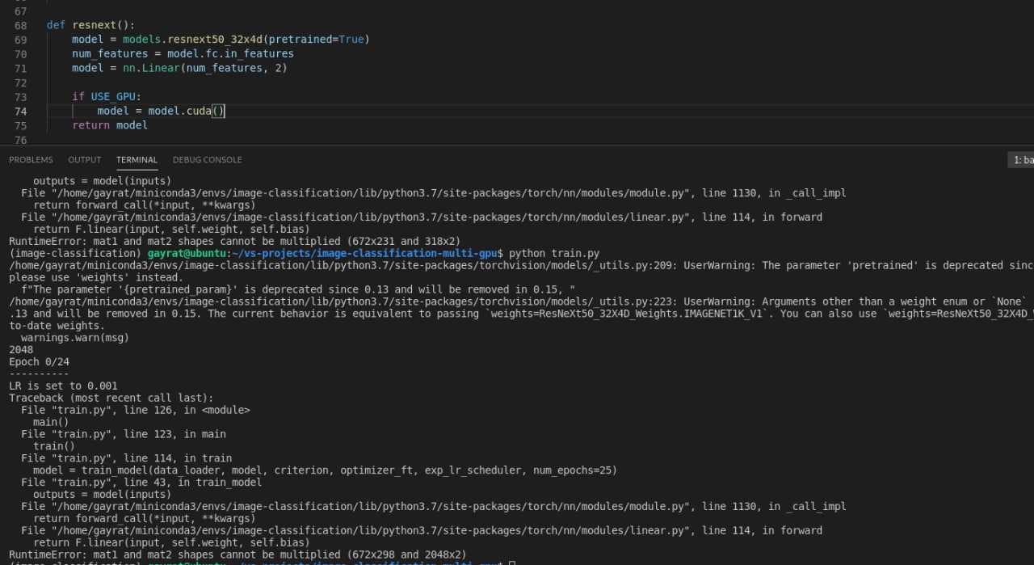
Task: Place cursor on resnext function name definition
Action: [94, 25]
